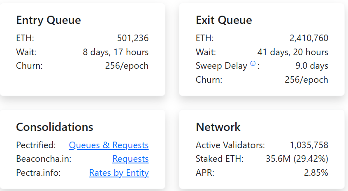Image resolution: width=348 pixels, height=191 pixels.
Task: Click the APR value 2.85%
Action: 316,173
